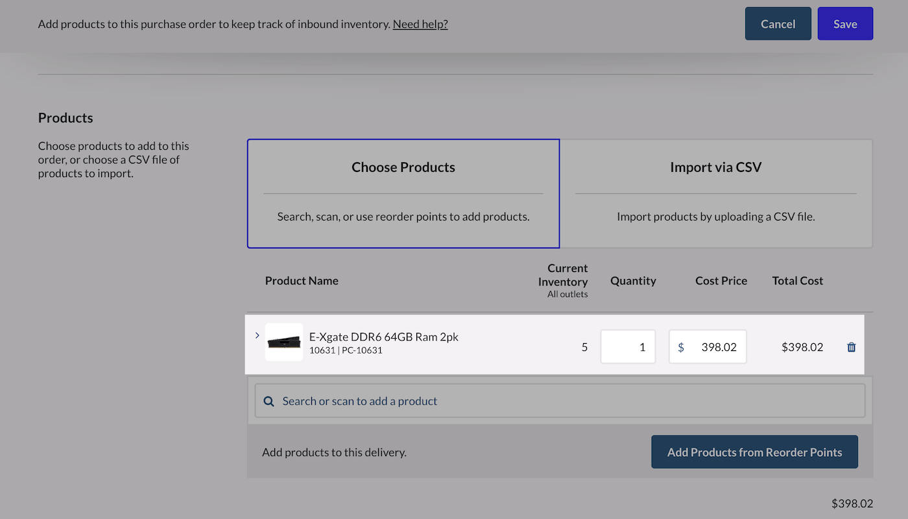Expand the E-Xgate DDR6 row details
Image resolution: width=908 pixels, height=519 pixels.
point(257,335)
